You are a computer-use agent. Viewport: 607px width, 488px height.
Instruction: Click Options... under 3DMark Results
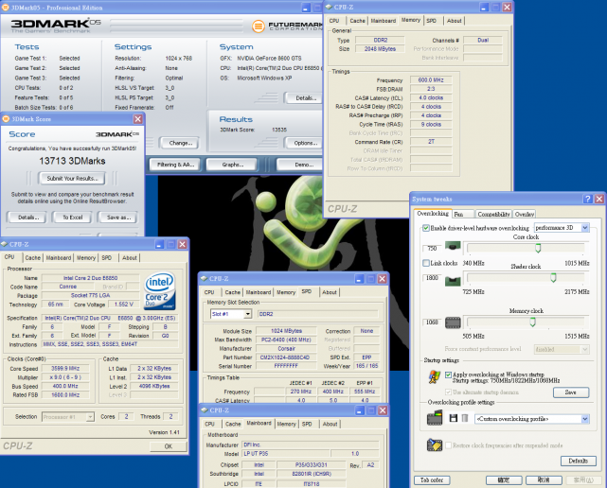304,143
